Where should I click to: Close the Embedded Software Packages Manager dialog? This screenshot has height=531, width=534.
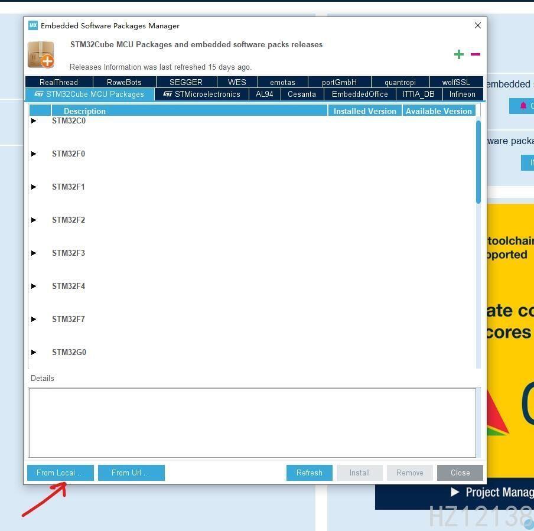point(478,25)
